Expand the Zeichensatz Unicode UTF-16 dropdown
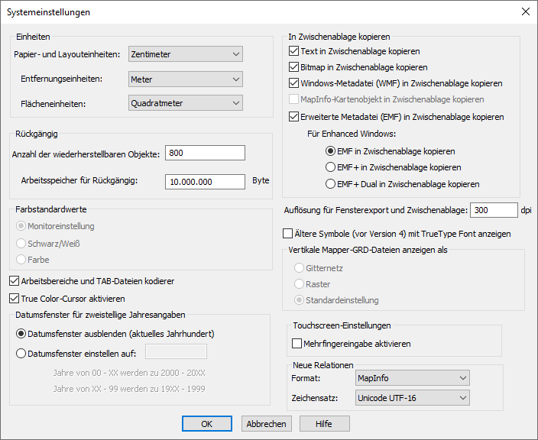This screenshot has width=538, height=440. [x=412, y=397]
